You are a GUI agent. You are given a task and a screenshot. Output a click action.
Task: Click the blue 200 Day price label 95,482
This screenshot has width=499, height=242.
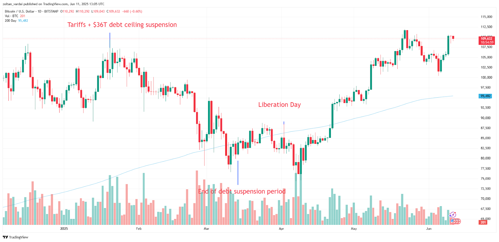tap(485, 96)
